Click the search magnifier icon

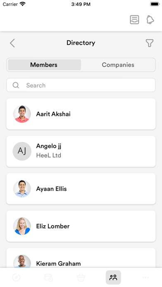16,85
